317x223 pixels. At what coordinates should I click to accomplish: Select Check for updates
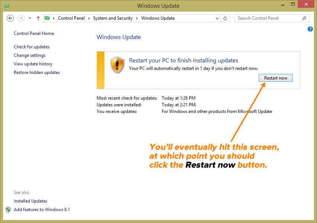click(x=32, y=47)
